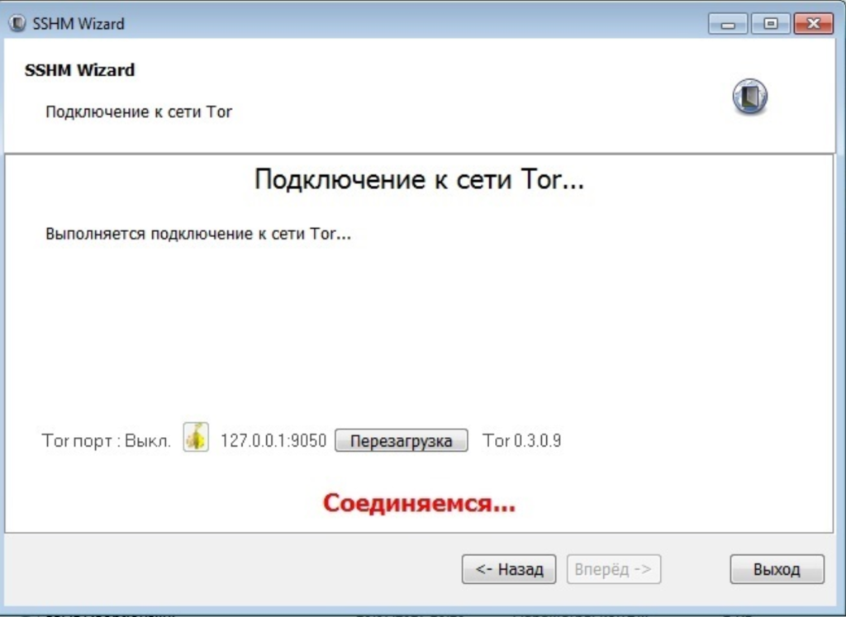Image resolution: width=846 pixels, height=617 pixels.
Task: Click the Назад button to go back
Action: pos(508,568)
